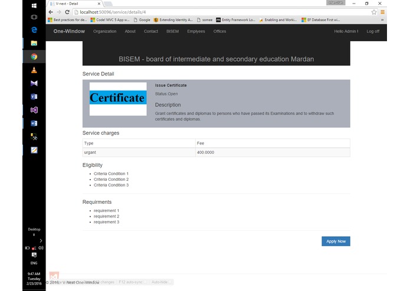The height and width of the screenshot is (291, 410).
Task: Click the One-Window brand link
Action: [x=69, y=31]
